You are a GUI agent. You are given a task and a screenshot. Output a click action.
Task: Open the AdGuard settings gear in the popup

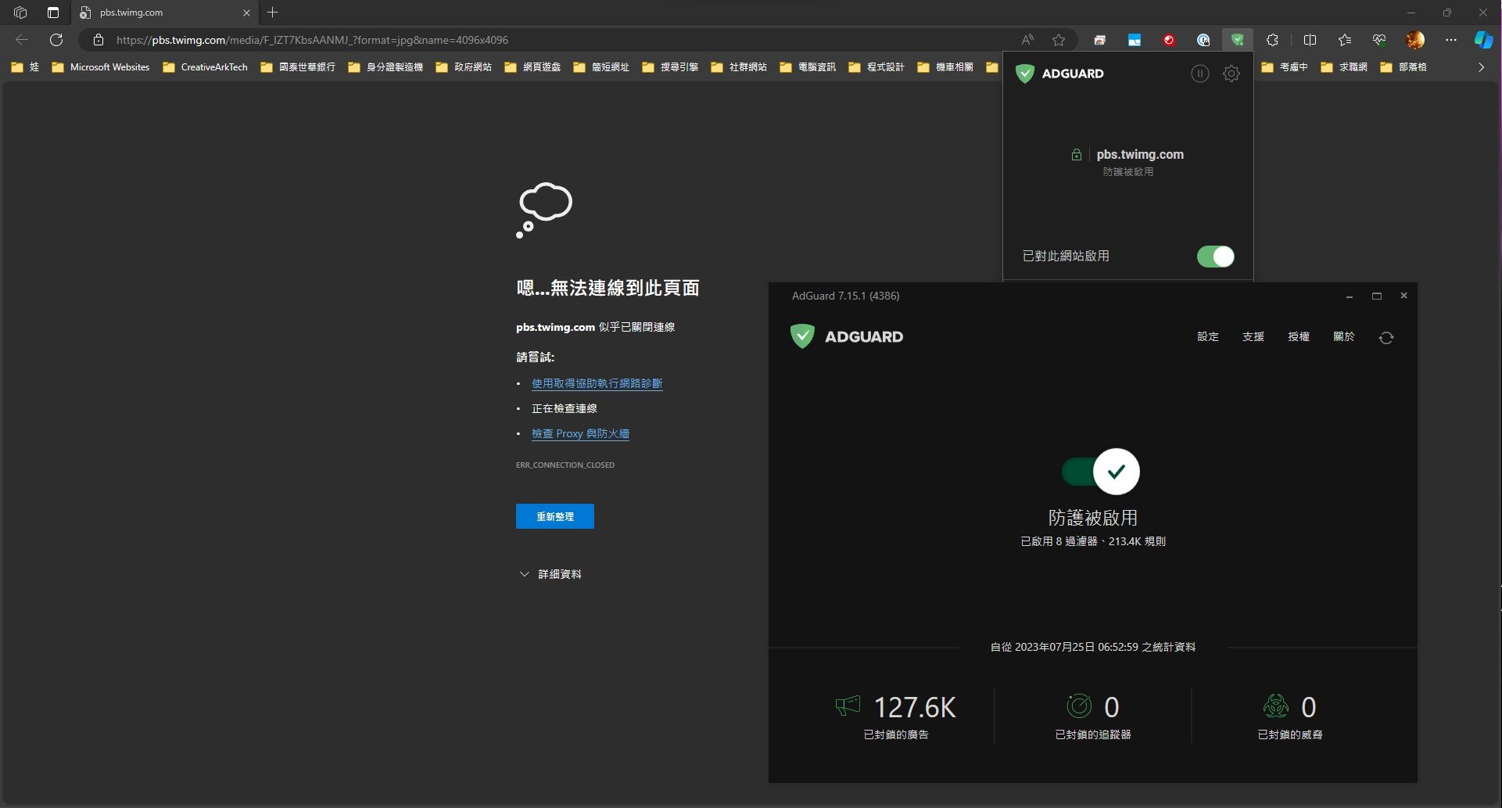[x=1231, y=74]
